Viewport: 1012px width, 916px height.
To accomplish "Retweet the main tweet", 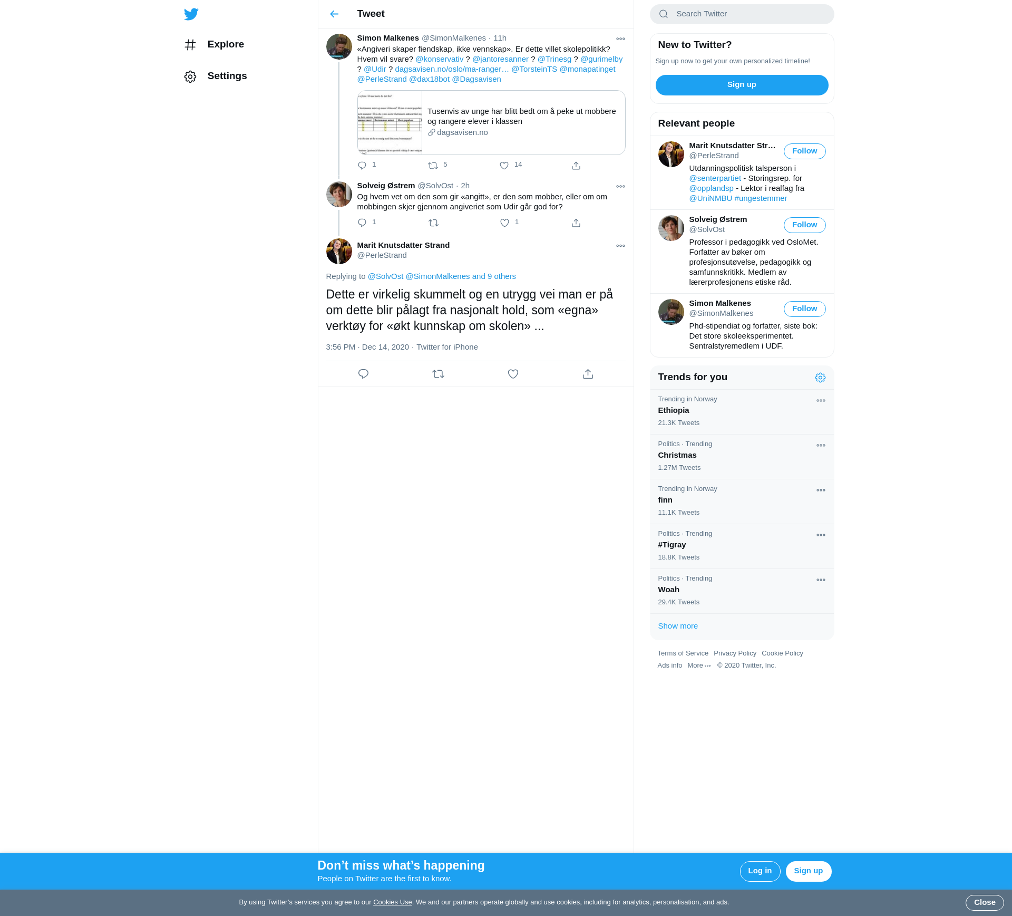I will click(x=438, y=374).
